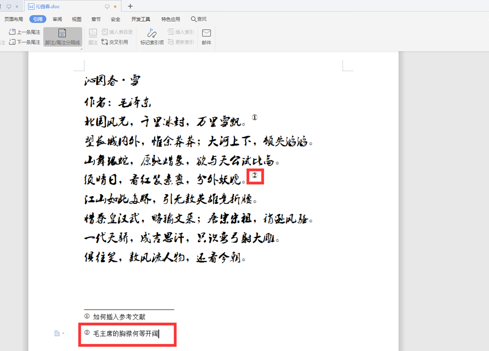Click the title 沁园春·雪
Screen dimensions: 489x351
coord(112,80)
